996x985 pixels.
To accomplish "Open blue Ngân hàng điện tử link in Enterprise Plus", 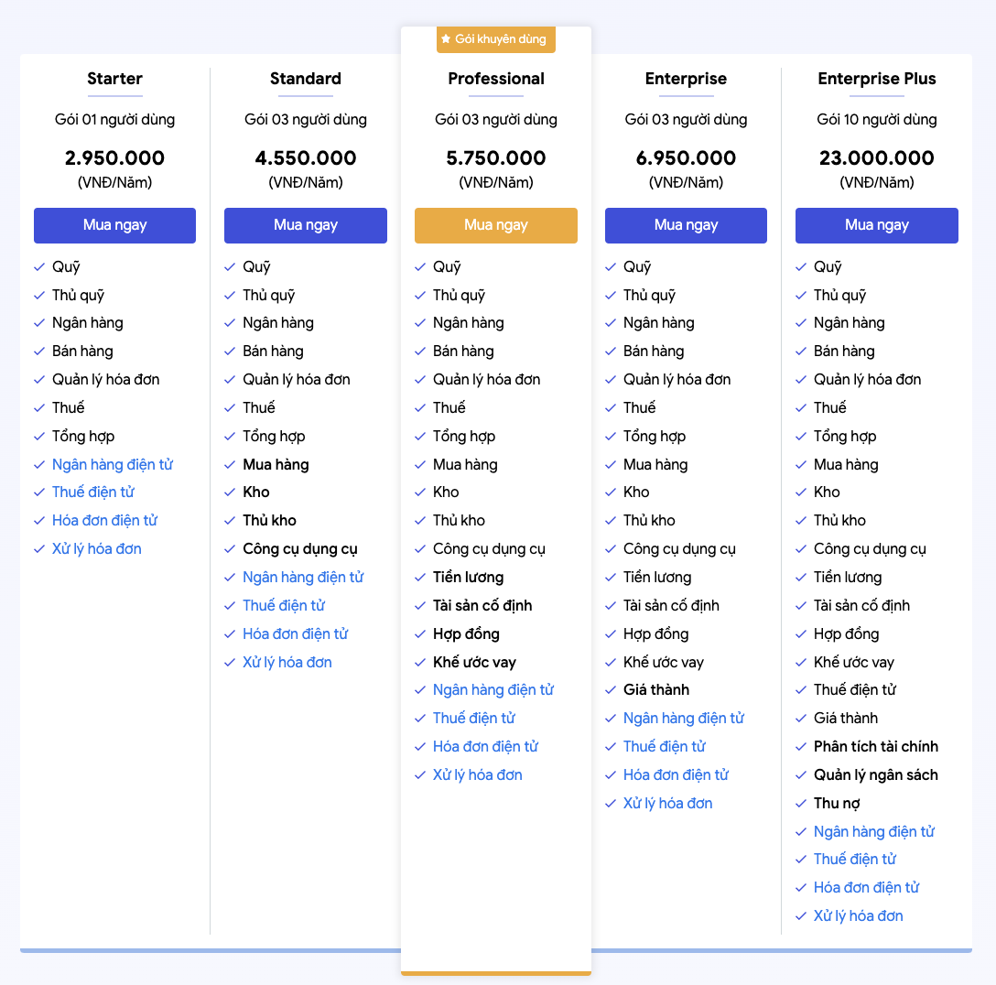I will (x=874, y=832).
